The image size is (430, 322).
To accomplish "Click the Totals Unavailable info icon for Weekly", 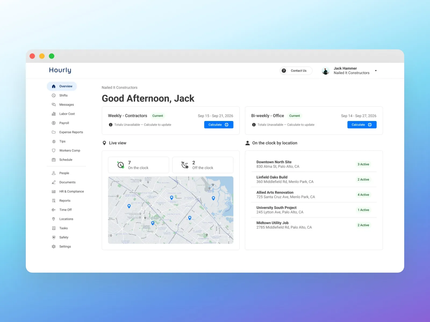I will pyautogui.click(x=110, y=125).
